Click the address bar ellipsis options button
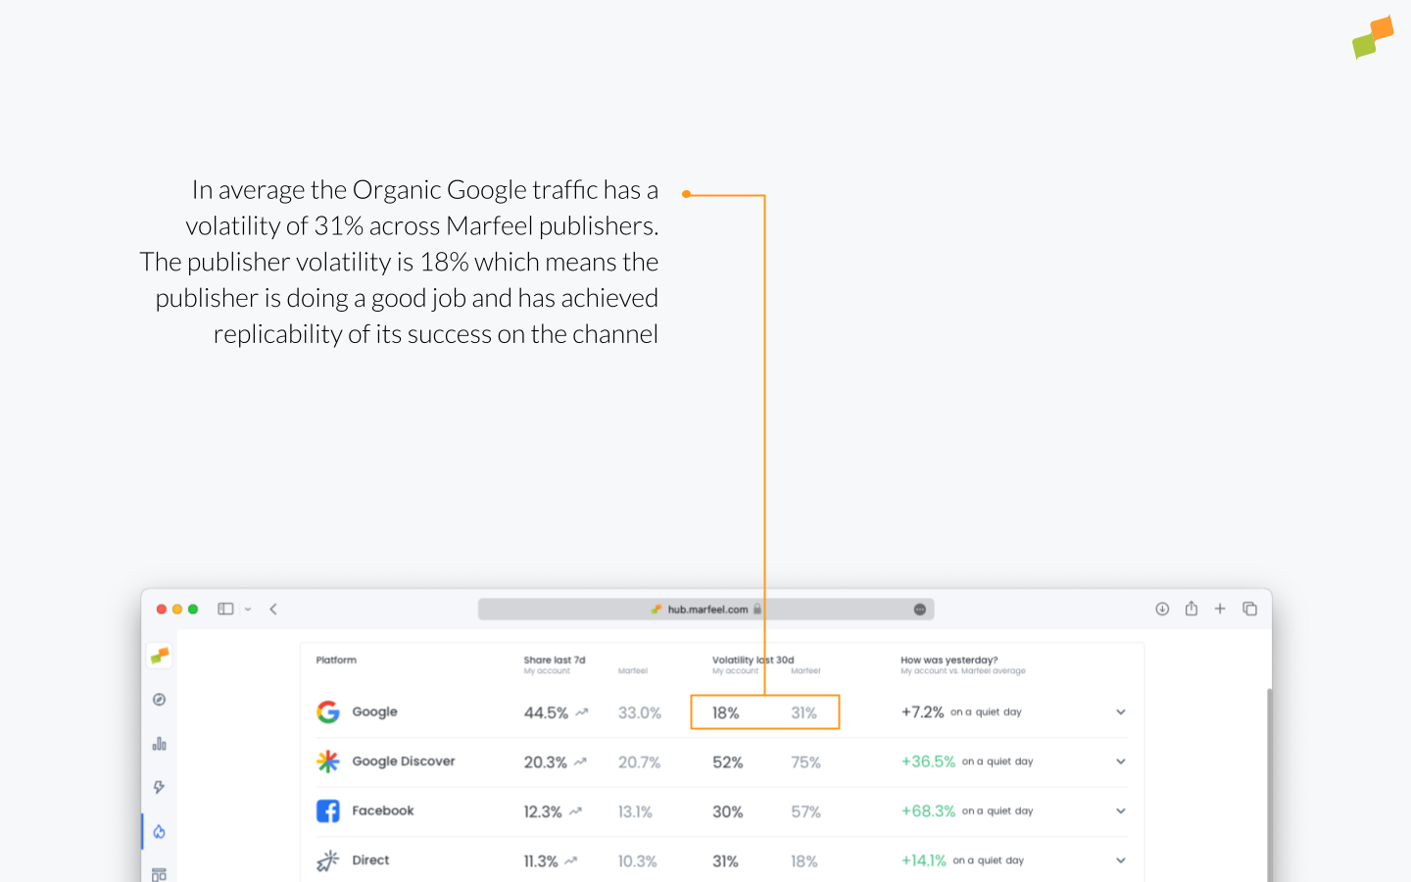 (x=919, y=610)
